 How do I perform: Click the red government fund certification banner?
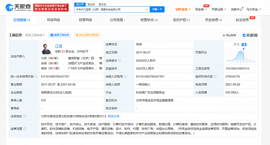click(51, 8)
